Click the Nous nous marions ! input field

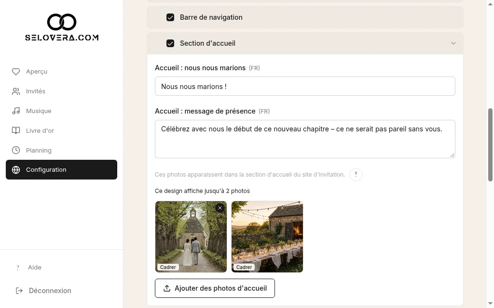pos(305,86)
